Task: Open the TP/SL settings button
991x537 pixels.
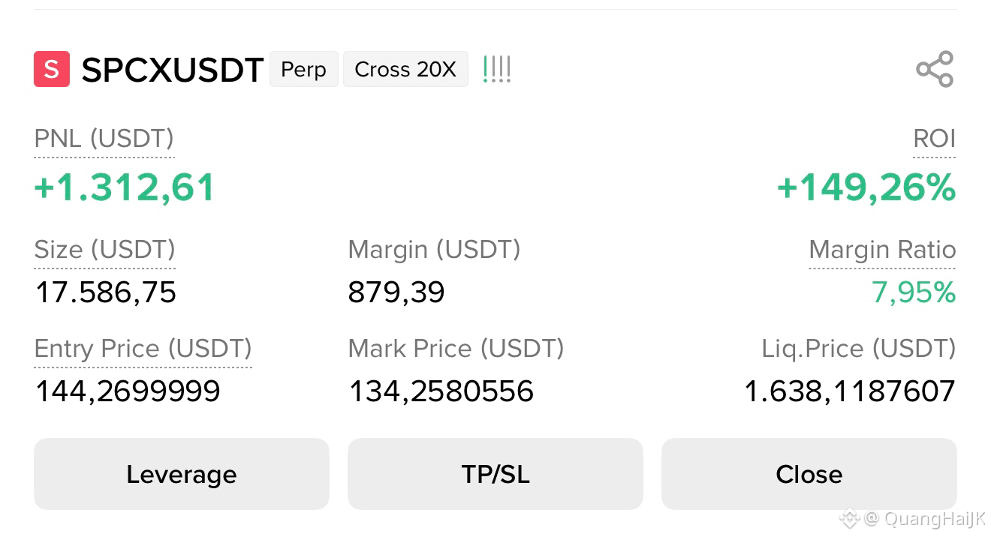Action: tap(495, 474)
